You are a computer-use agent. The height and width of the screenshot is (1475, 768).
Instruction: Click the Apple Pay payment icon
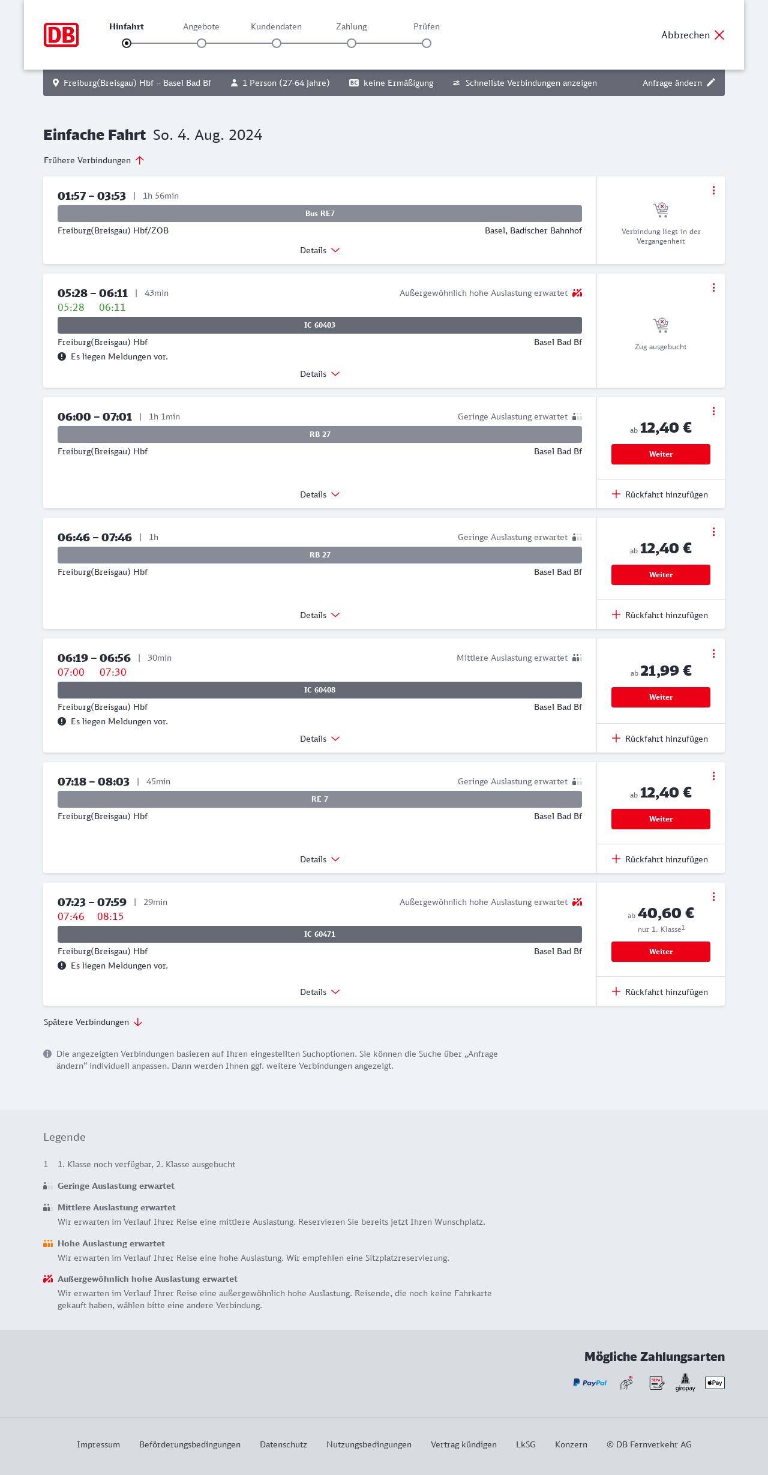point(715,1383)
